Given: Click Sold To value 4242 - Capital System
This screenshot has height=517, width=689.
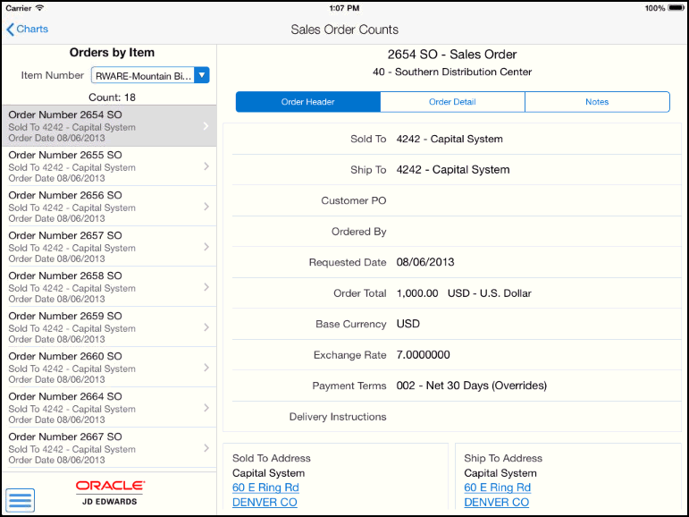Looking at the screenshot, I should pyautogui.click(x=450, y=139).
